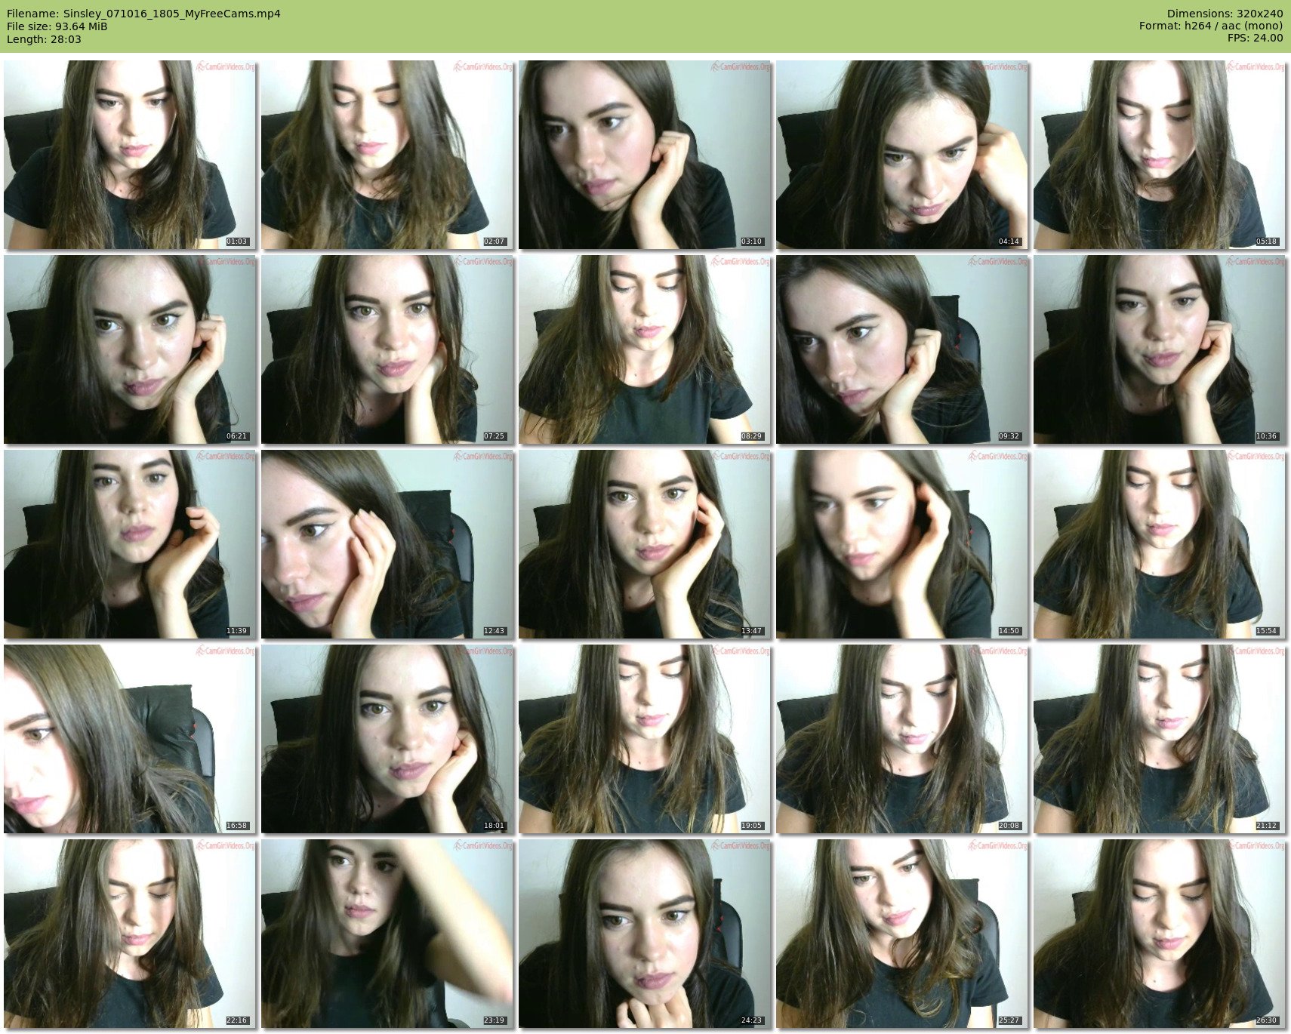Click the 10:36 timestamp label
1291x1034 pixels.
coord(1266,436)
